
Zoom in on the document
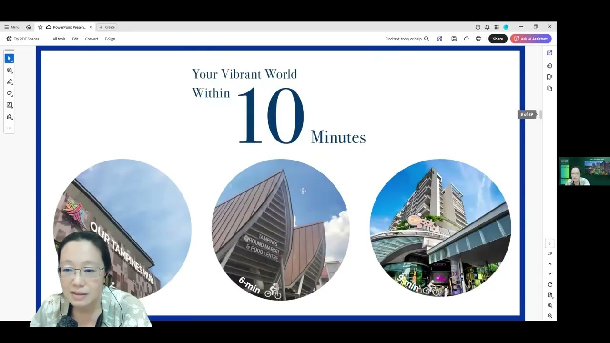tap(550, 306)
